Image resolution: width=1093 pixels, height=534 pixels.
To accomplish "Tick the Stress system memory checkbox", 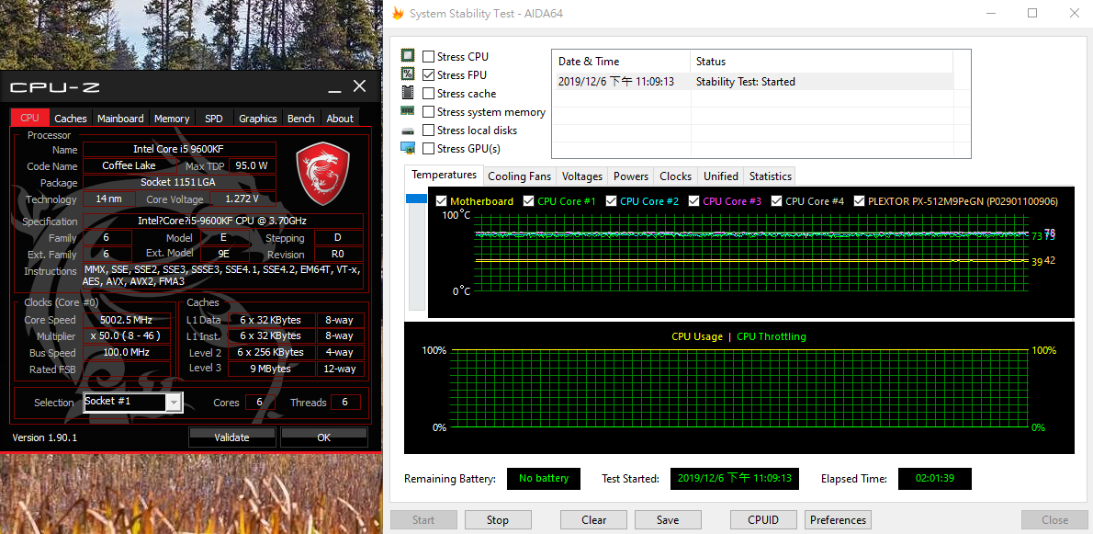I will (x=429, y=111).
